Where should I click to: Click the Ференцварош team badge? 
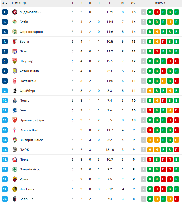click(x=15, y=32)
